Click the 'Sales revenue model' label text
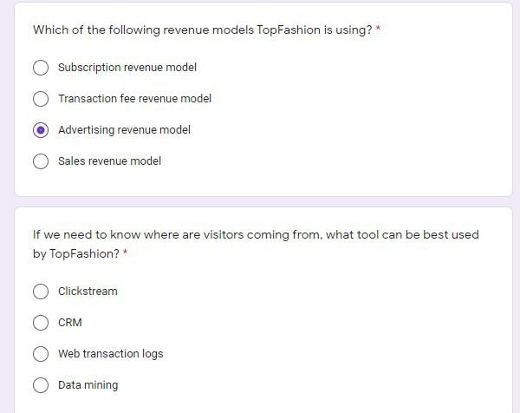The height and width of the screenshot is (413, 520). (x=109, y=161)
